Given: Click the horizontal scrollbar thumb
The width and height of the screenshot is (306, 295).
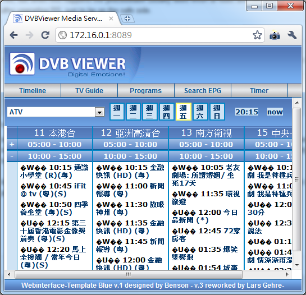Looking at the screenshot, I should 129,274.
